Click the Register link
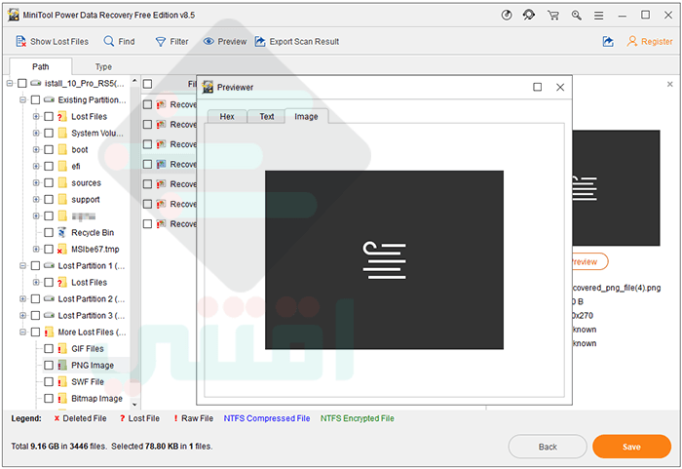The image size is (682, 469). (x=657, y=42)
